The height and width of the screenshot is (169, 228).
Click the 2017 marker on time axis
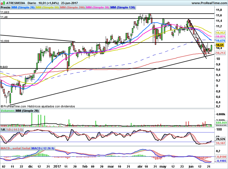[x=57, y=166]
